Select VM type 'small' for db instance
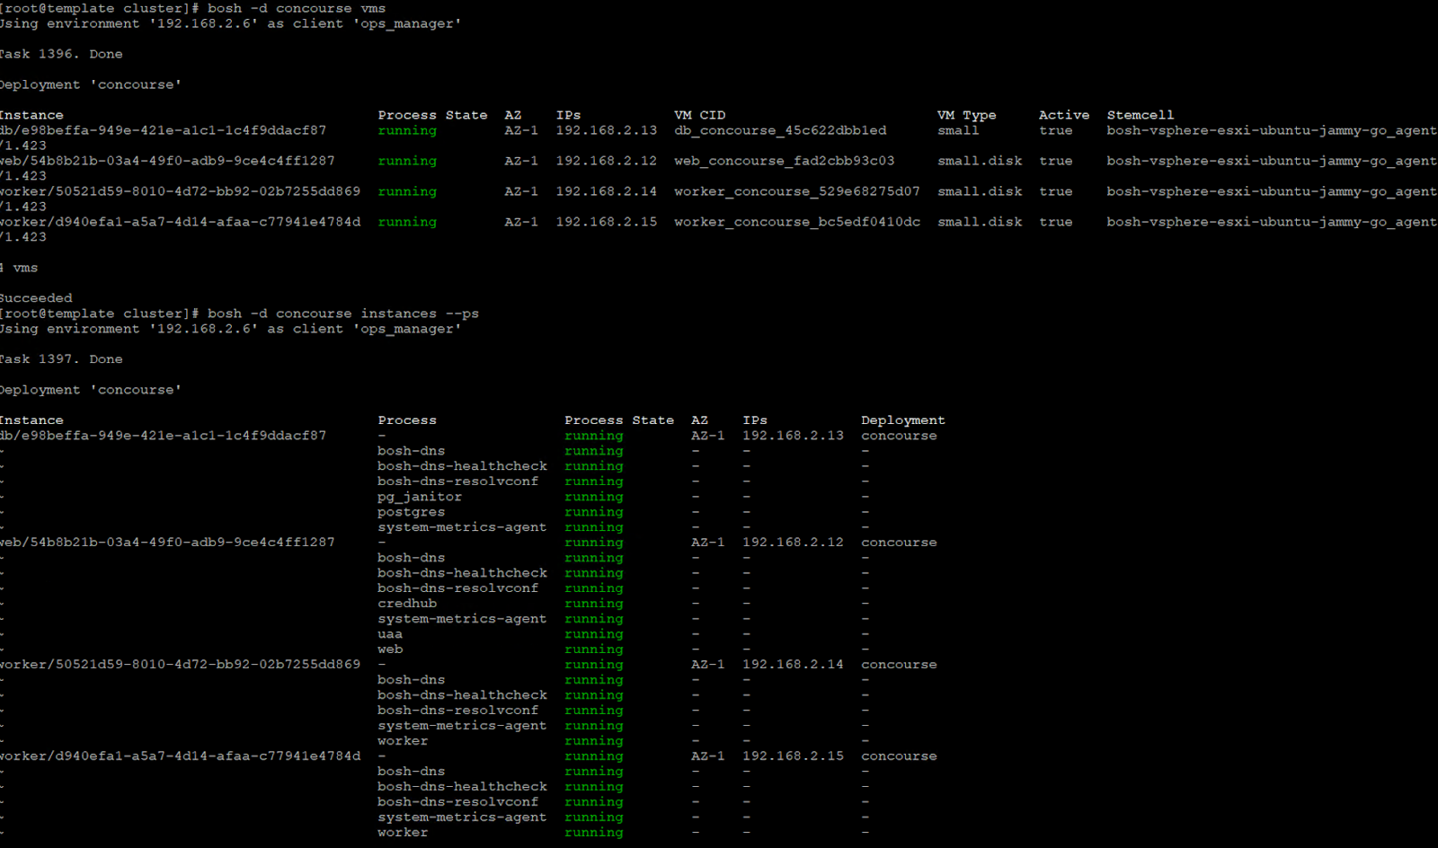 coord(959,130)
